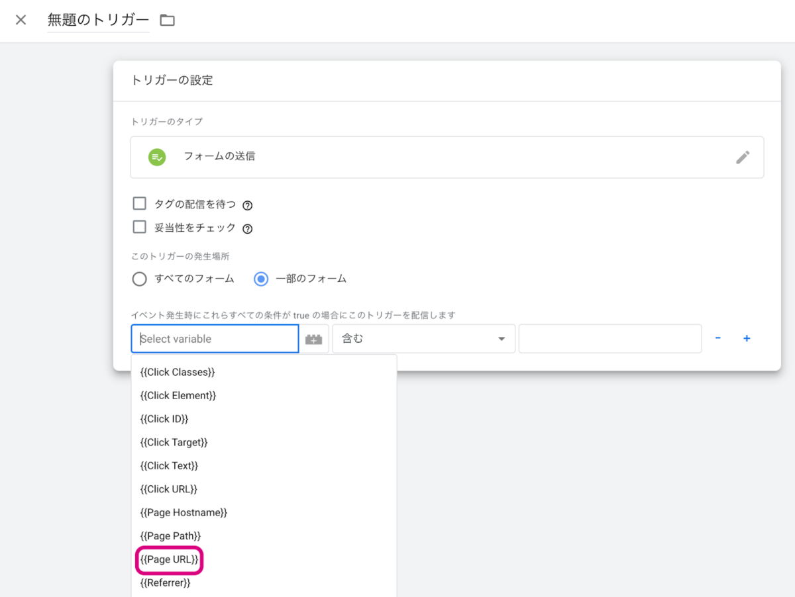Enable the 妥当性をチェック checkbox
Viewport: 795px width, 597px height.
[139, 228]
